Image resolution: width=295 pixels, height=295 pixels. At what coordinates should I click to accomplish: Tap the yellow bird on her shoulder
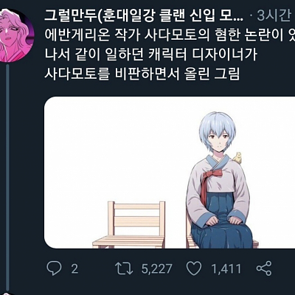click(x=237, y=158)
